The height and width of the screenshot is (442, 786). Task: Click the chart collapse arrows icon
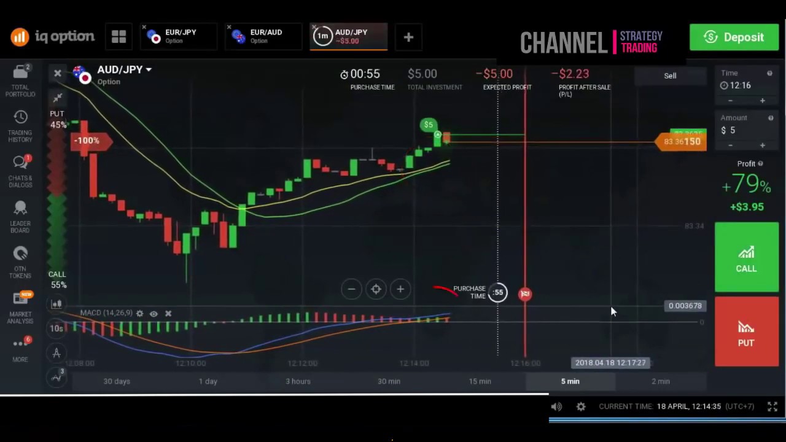57,98
